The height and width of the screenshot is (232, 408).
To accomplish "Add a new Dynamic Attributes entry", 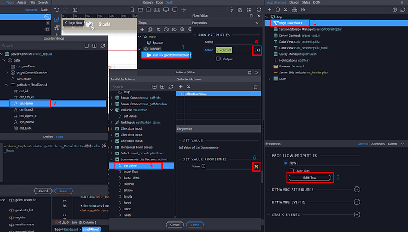I will coord(357,189).
